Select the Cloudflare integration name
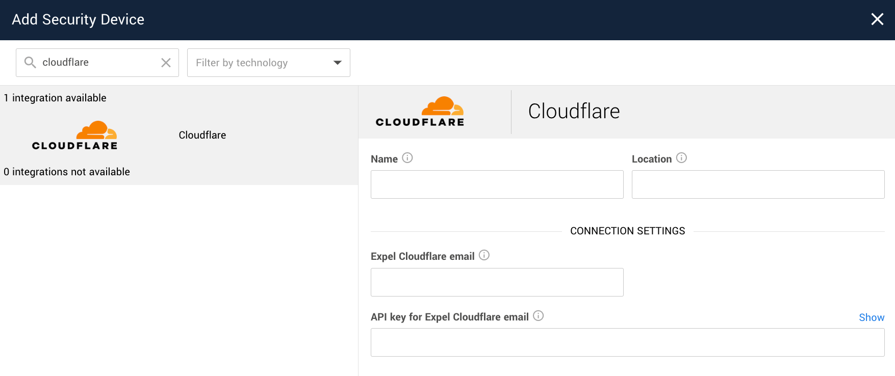This screenshot has width=895, height=376. point(202,135)
